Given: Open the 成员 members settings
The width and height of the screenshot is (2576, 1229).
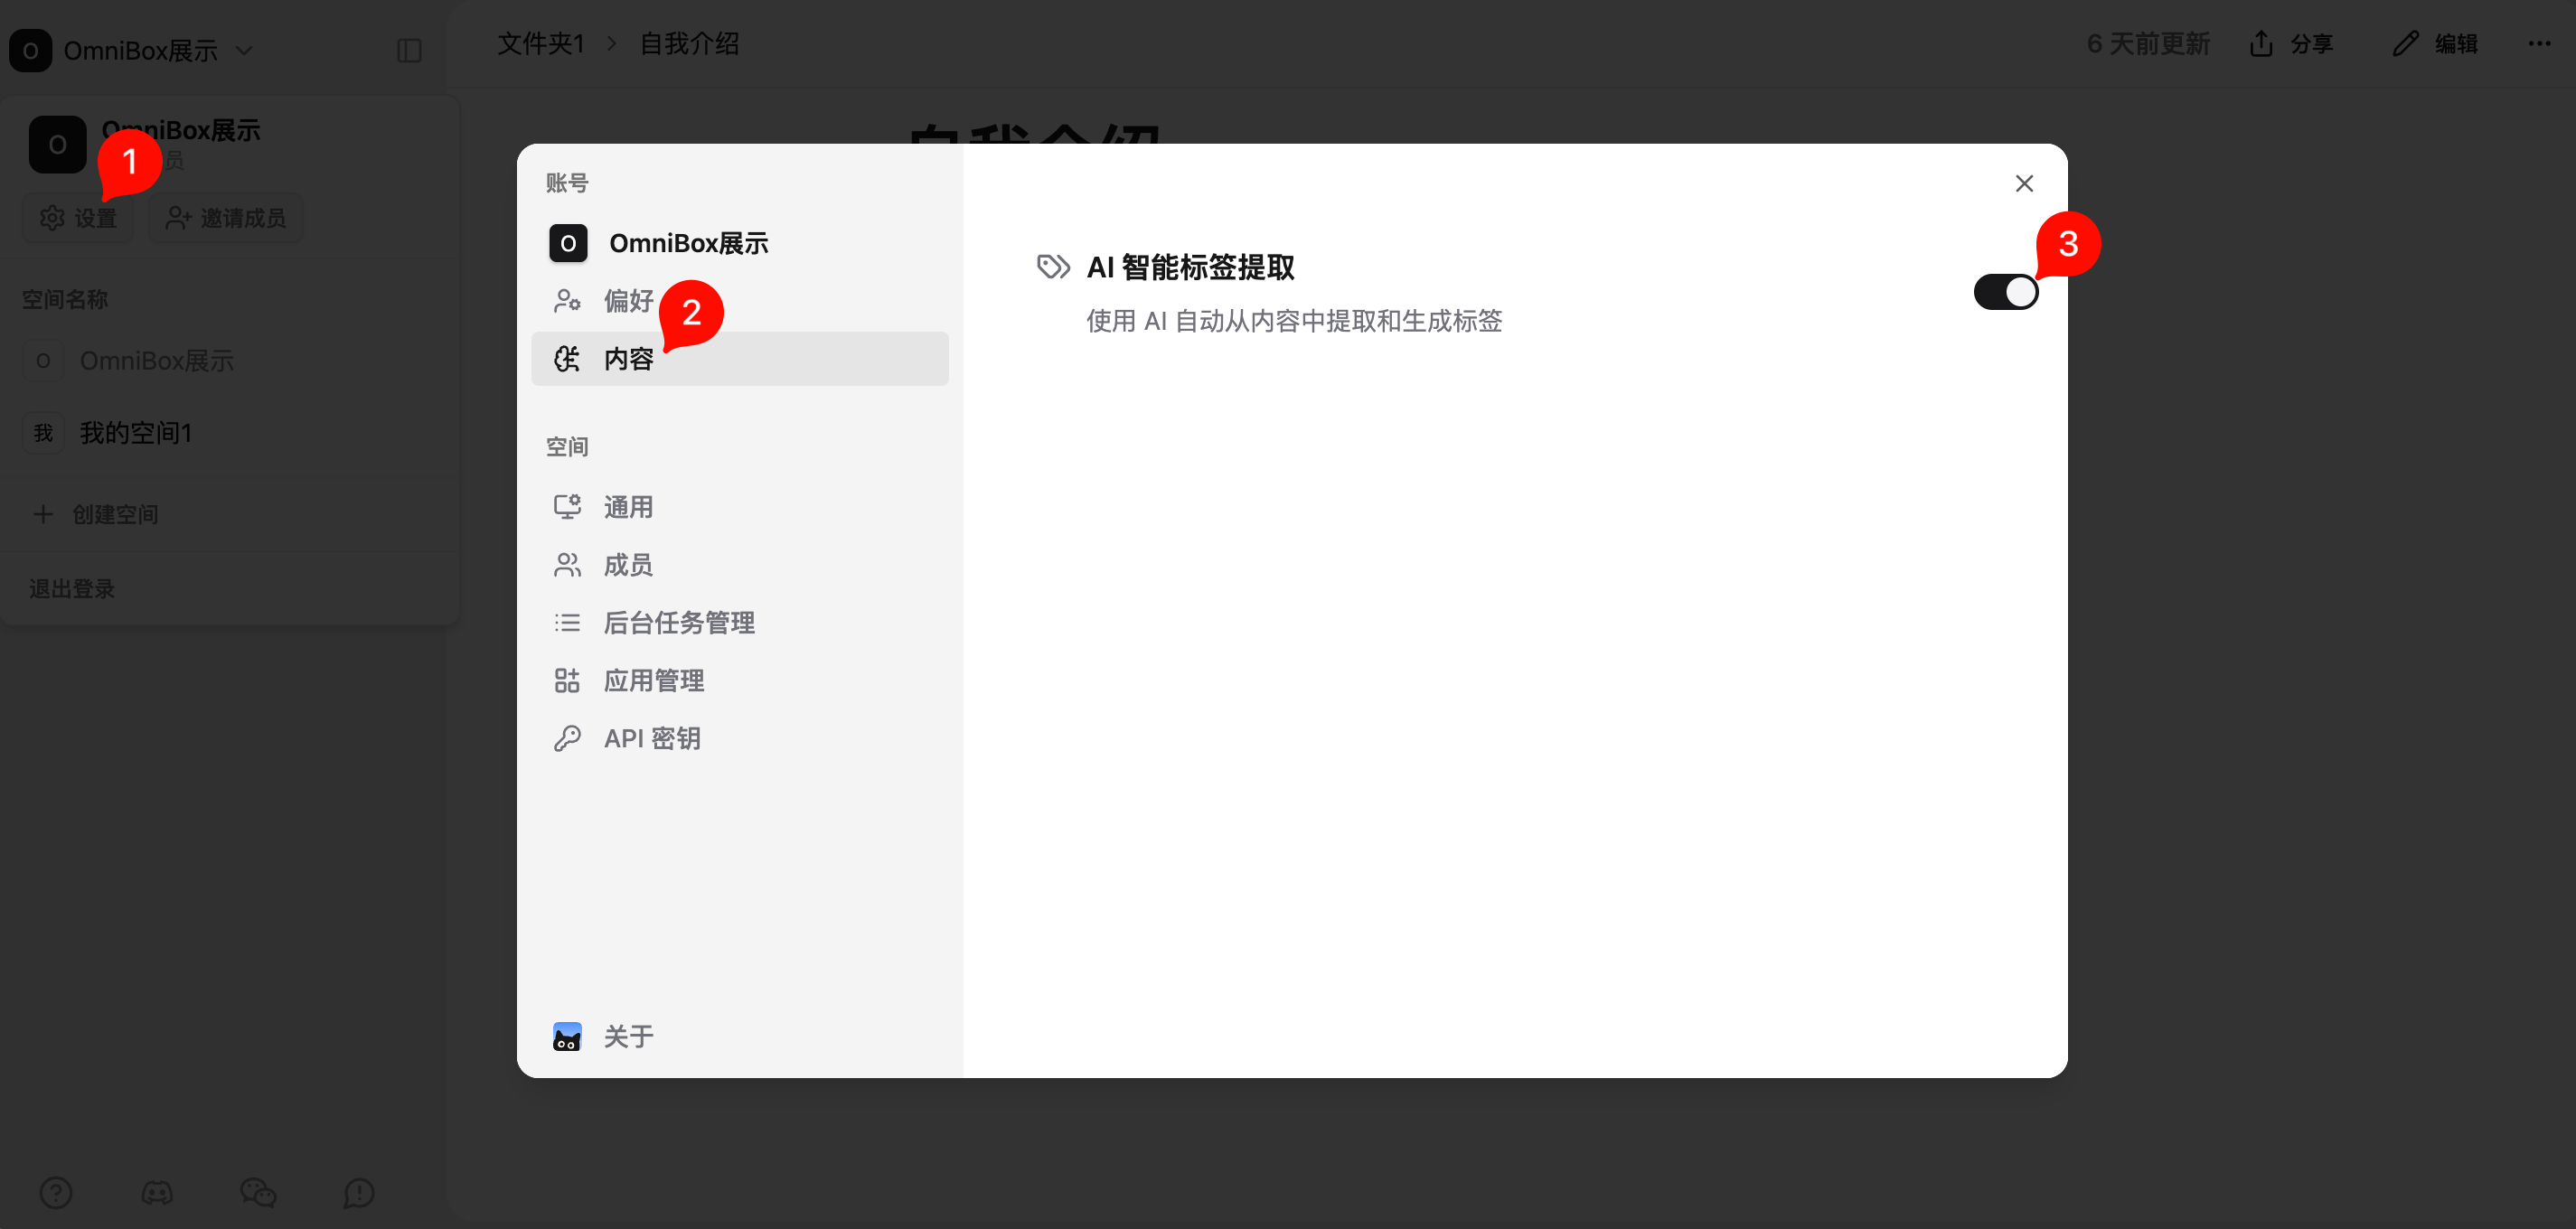Looking at the screenshot, I should (x=626, y=565).
